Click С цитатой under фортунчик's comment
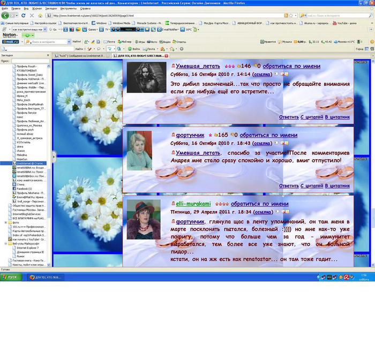 (312, 186)
